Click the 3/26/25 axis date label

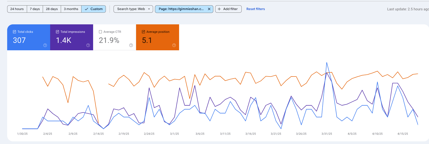301,134
